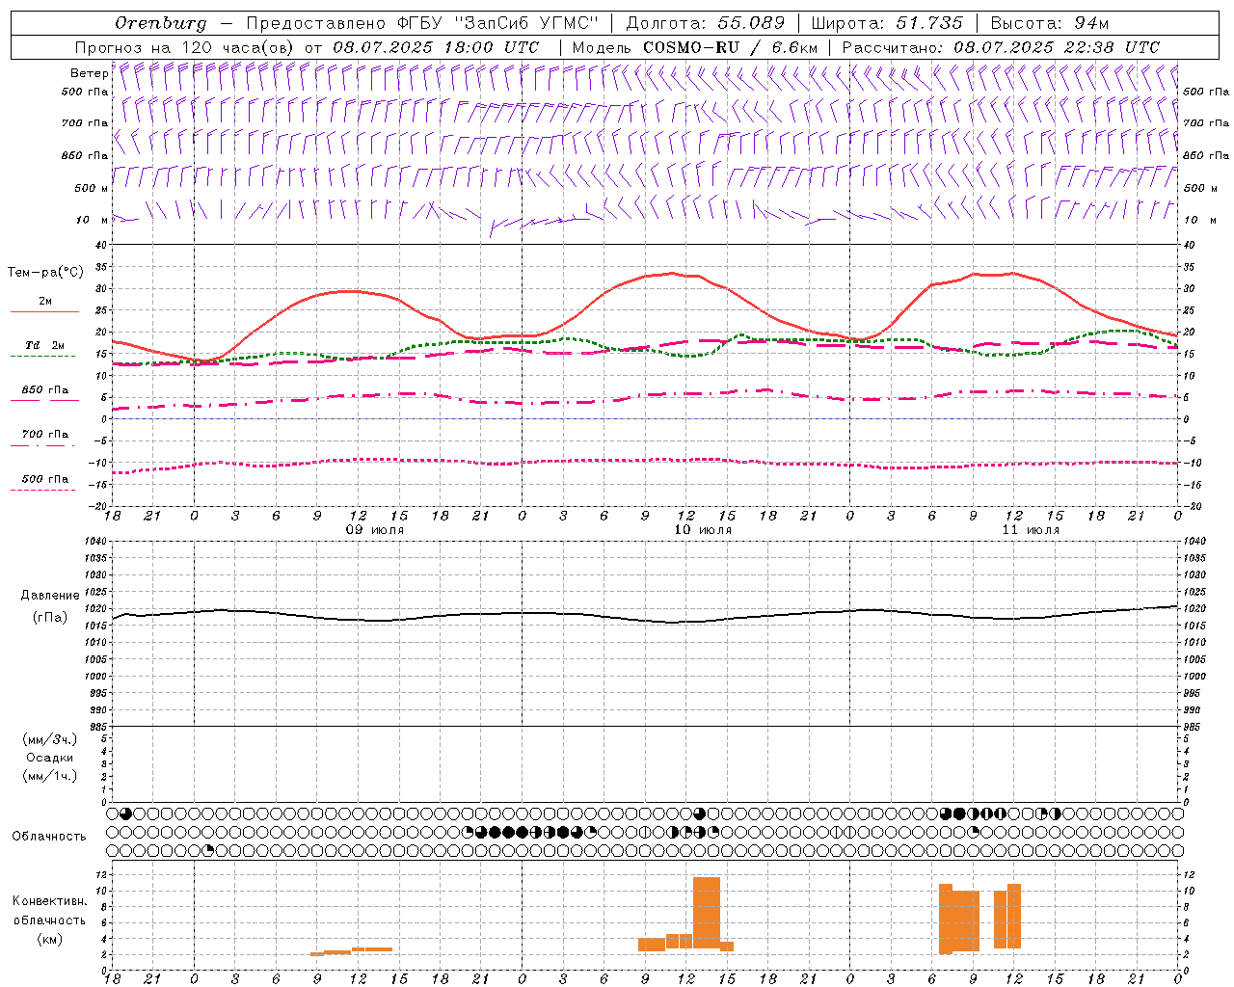Viewport: 1234px width, 987px height.
Task: Click the (км) units label
Action: point(49,939)
